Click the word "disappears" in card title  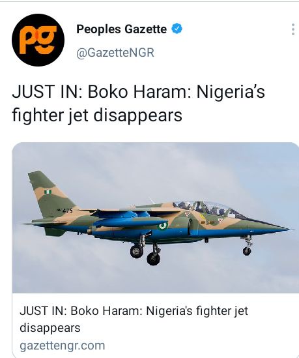click(x=50, y=328)
